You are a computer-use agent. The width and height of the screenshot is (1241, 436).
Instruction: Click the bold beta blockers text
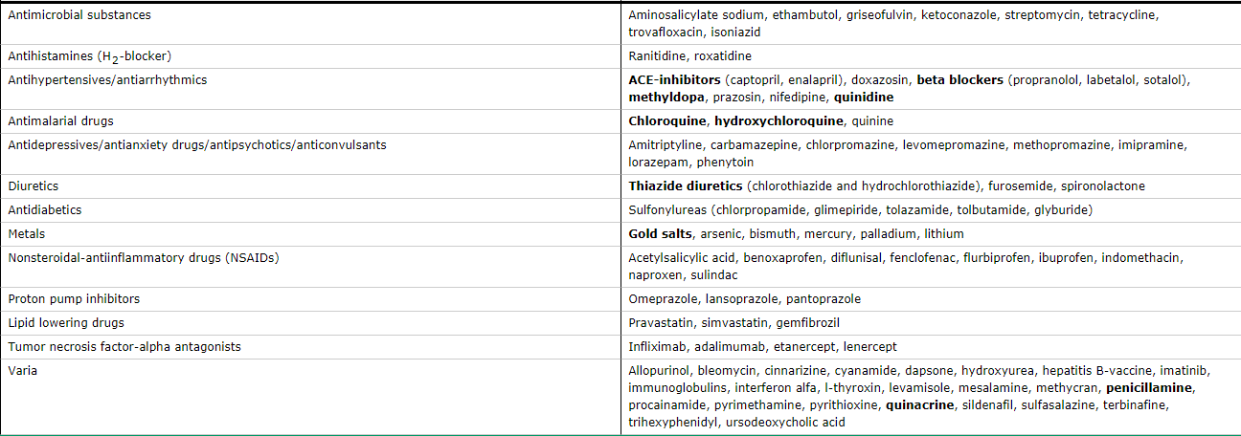959,80
